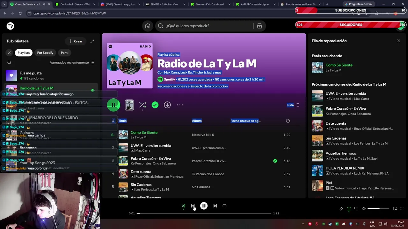Open the Max Carra artist link on UWAIE row

143,150
